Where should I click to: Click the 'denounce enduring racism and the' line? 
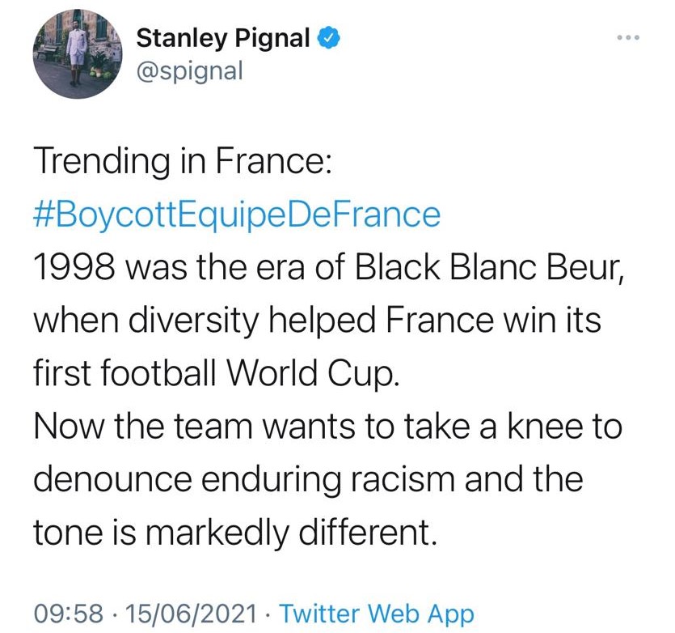pyautogui.click(x=307, y=479)
